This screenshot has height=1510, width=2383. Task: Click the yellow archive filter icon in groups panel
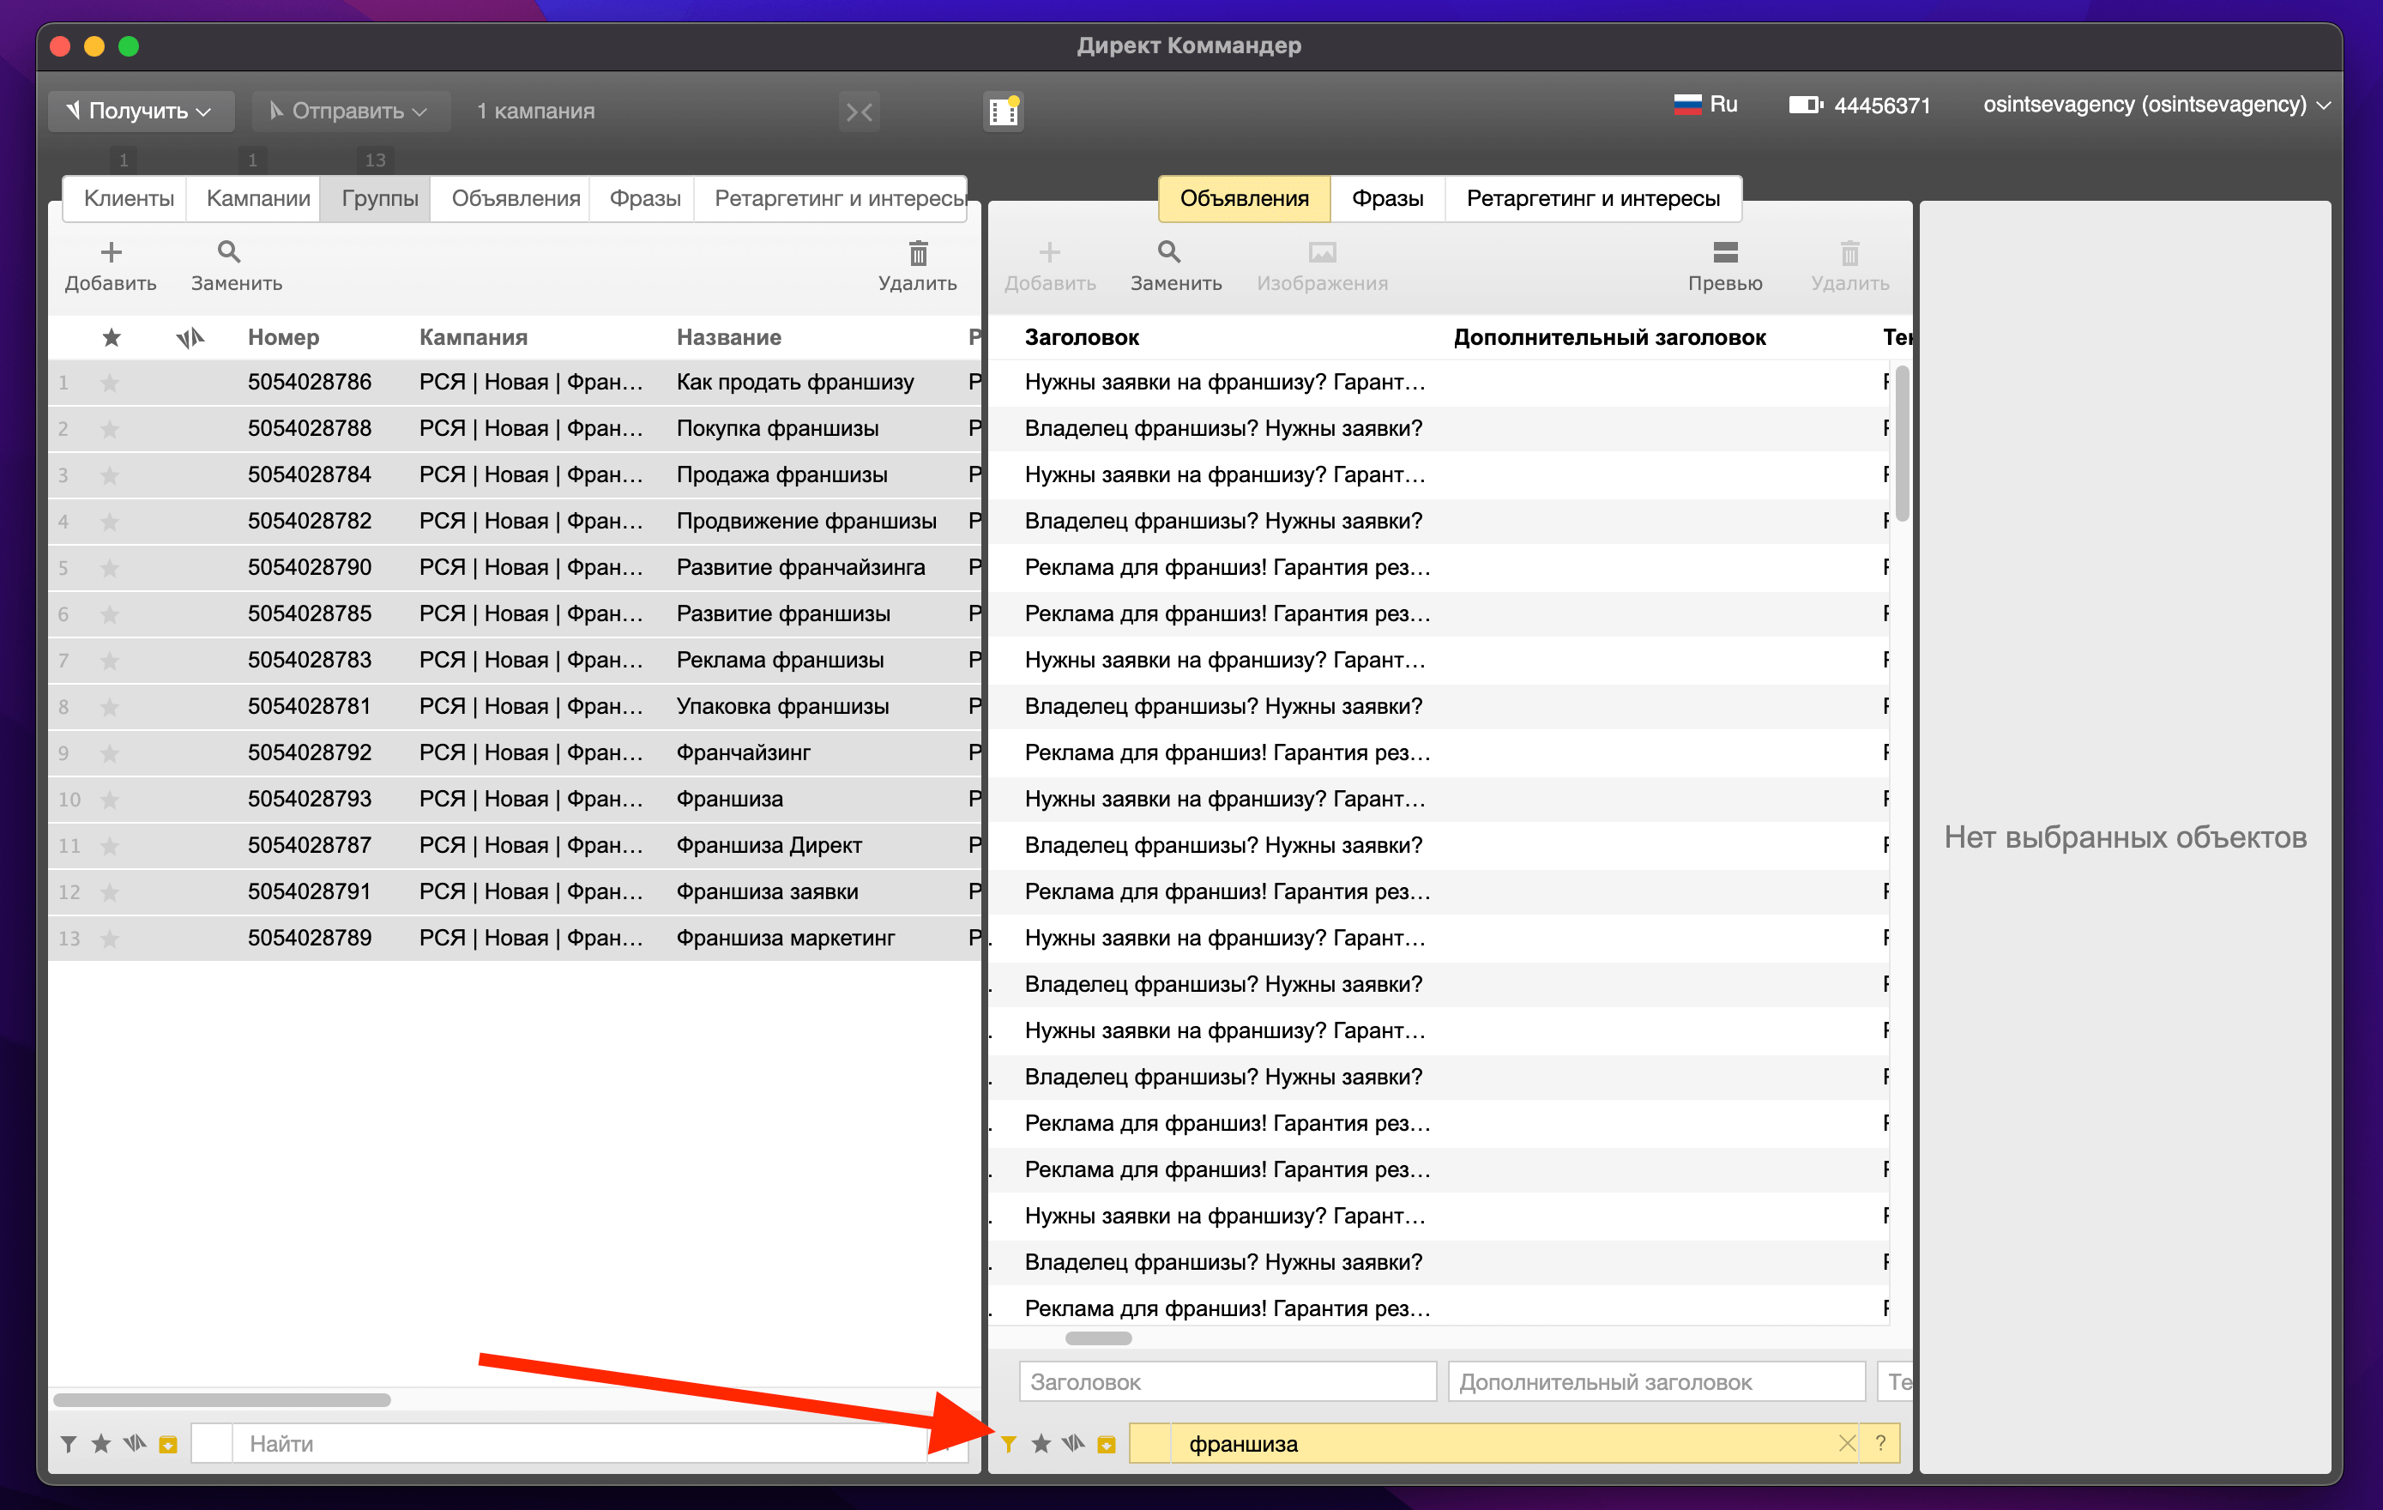tap(168, 1445)
